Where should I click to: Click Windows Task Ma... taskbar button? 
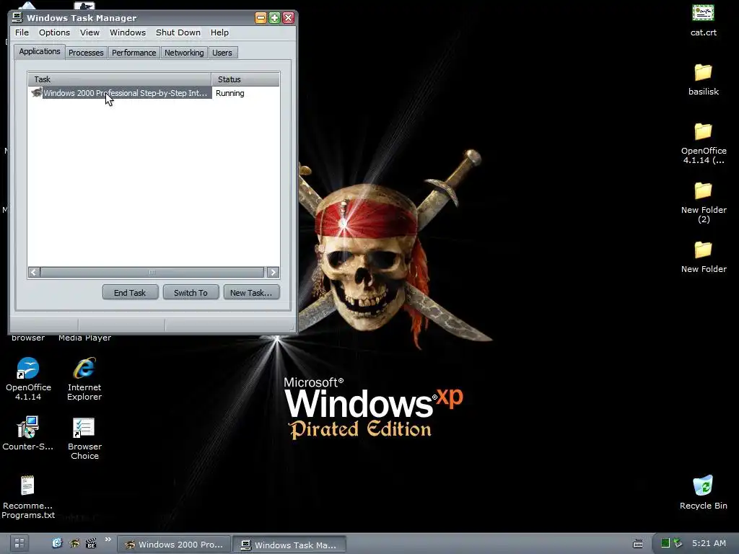coord(290,544)
